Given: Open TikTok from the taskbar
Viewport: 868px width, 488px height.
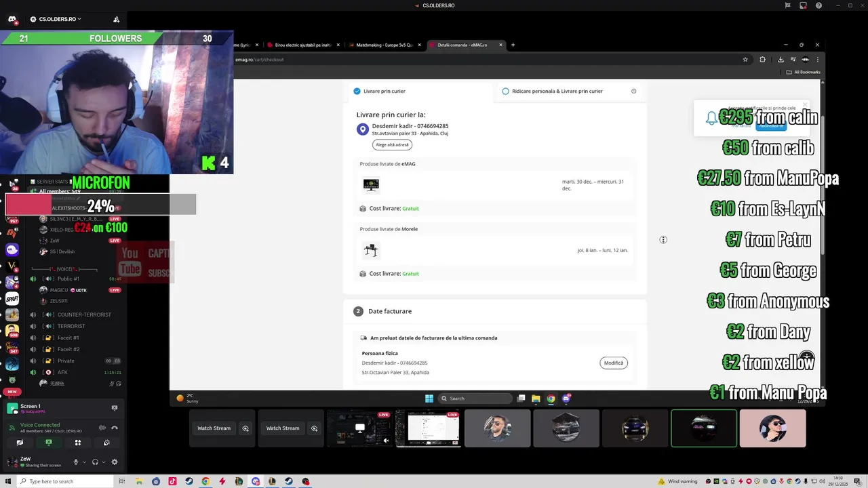Looking at the screenshot, I should (x=172, y=481).
